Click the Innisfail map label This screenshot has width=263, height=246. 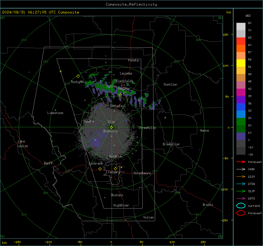(x=118, y=106)
